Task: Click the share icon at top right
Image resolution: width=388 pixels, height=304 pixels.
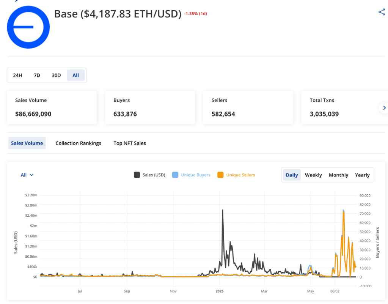Action: click(382, 12)
